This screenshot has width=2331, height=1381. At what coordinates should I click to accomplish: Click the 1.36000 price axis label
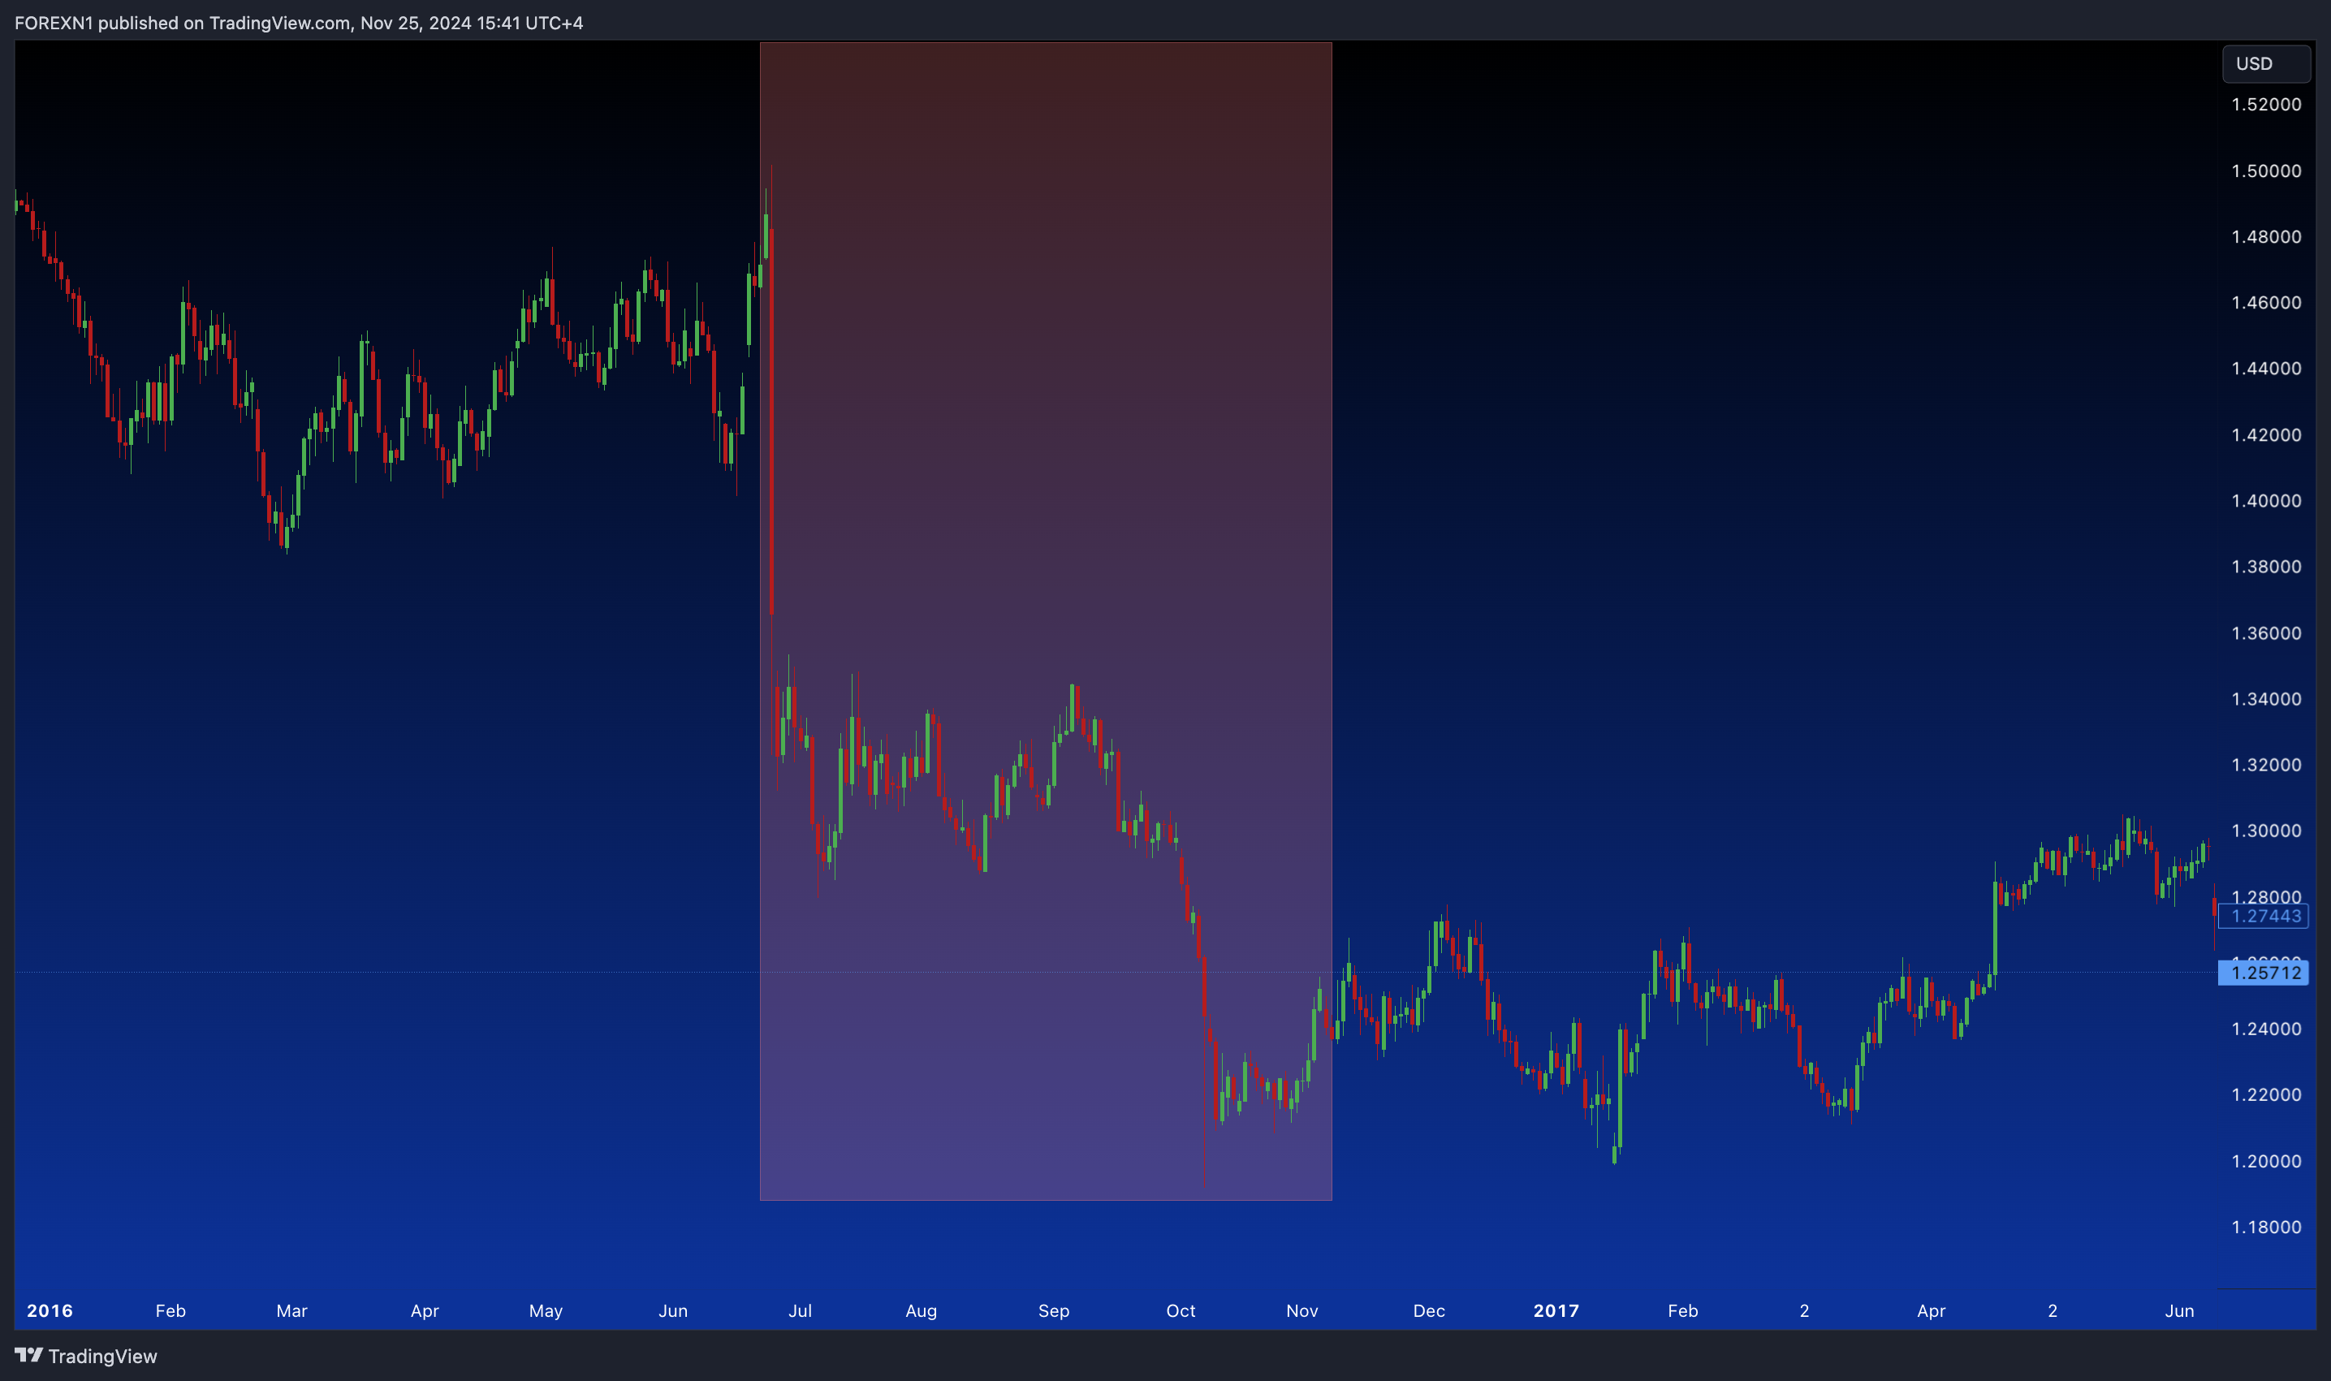(2266, 632)
